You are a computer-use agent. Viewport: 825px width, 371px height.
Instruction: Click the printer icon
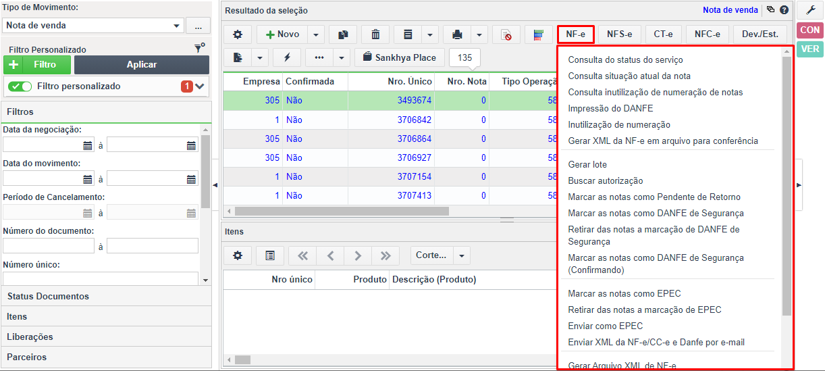click(x=457, y=34)
